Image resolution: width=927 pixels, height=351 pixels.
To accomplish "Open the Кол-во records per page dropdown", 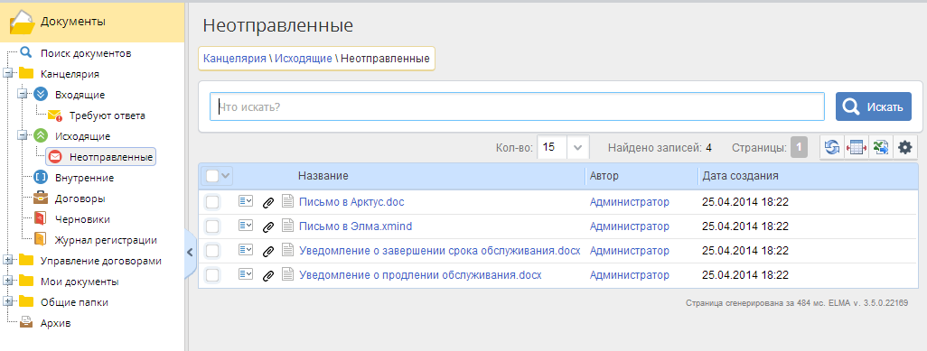I will click(578, 148).
